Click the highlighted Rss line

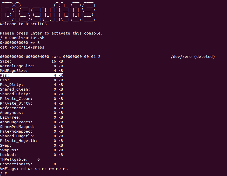[31, 75]
